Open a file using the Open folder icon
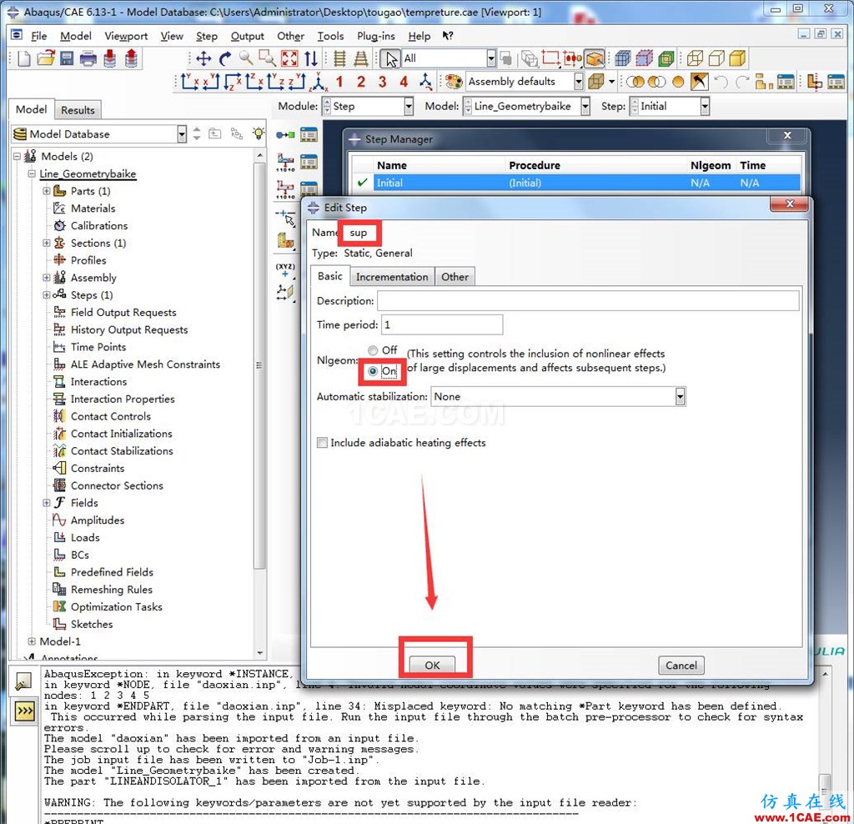This screenshot has height=824, width=854. click(46, 58)
